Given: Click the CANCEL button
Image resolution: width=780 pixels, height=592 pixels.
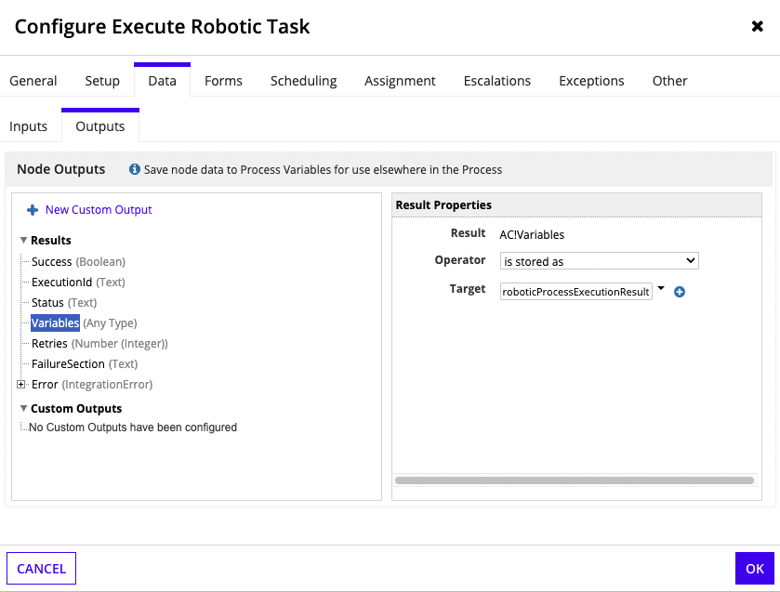Looking at the screenshot, I should coord(42,569).
